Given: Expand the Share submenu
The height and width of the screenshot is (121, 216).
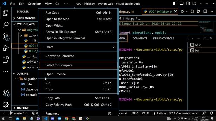Looking at the screenshot, I should 78,47.
